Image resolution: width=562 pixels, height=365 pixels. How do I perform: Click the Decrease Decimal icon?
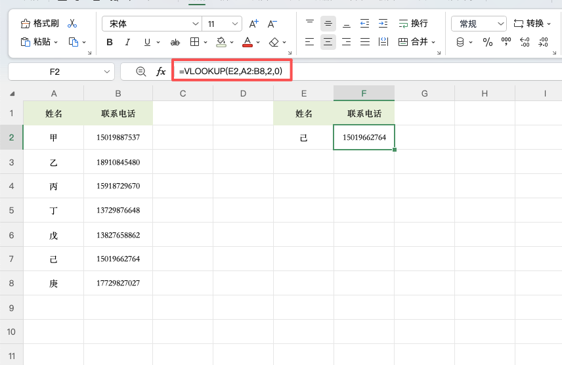coord(544,42)
